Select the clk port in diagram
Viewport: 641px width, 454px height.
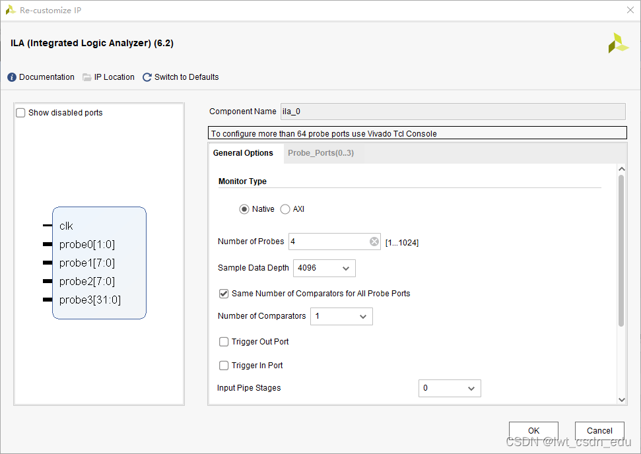tap(66, 226)
